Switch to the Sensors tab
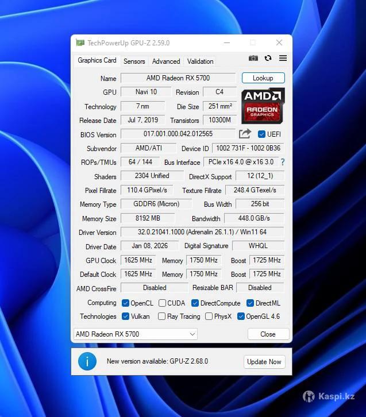Screen dimensions: 366x417 coord(134,61)
